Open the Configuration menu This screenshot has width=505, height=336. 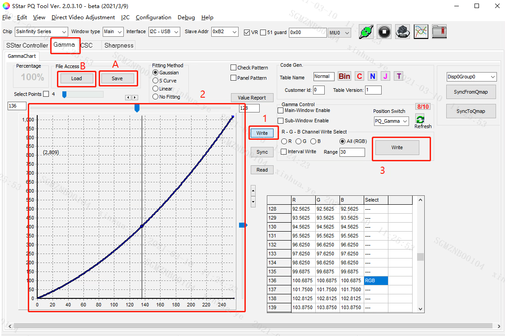[153, 17]
